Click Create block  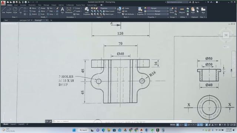coord(126,8)
